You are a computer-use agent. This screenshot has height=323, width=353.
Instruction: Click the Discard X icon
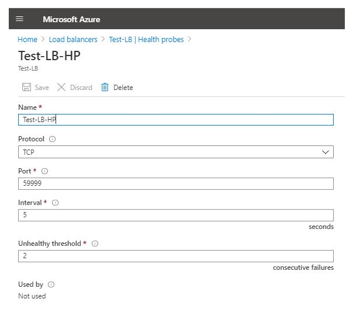click(x=61, y=87)
